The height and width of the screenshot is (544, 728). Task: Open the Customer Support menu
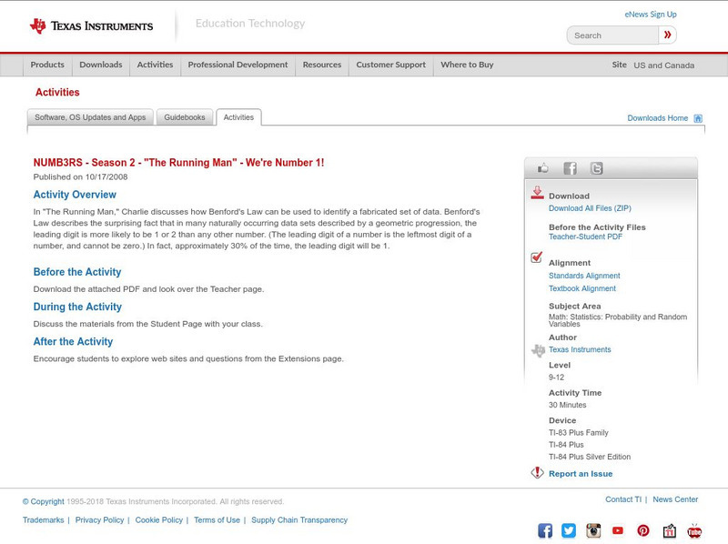coord(391,65)
